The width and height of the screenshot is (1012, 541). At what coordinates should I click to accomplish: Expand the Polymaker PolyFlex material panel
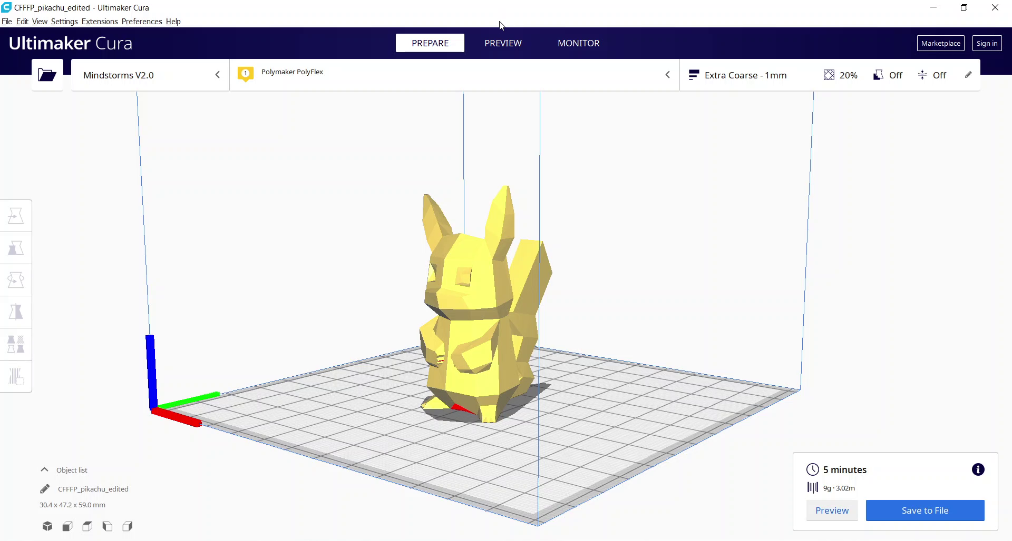point(668,75)
